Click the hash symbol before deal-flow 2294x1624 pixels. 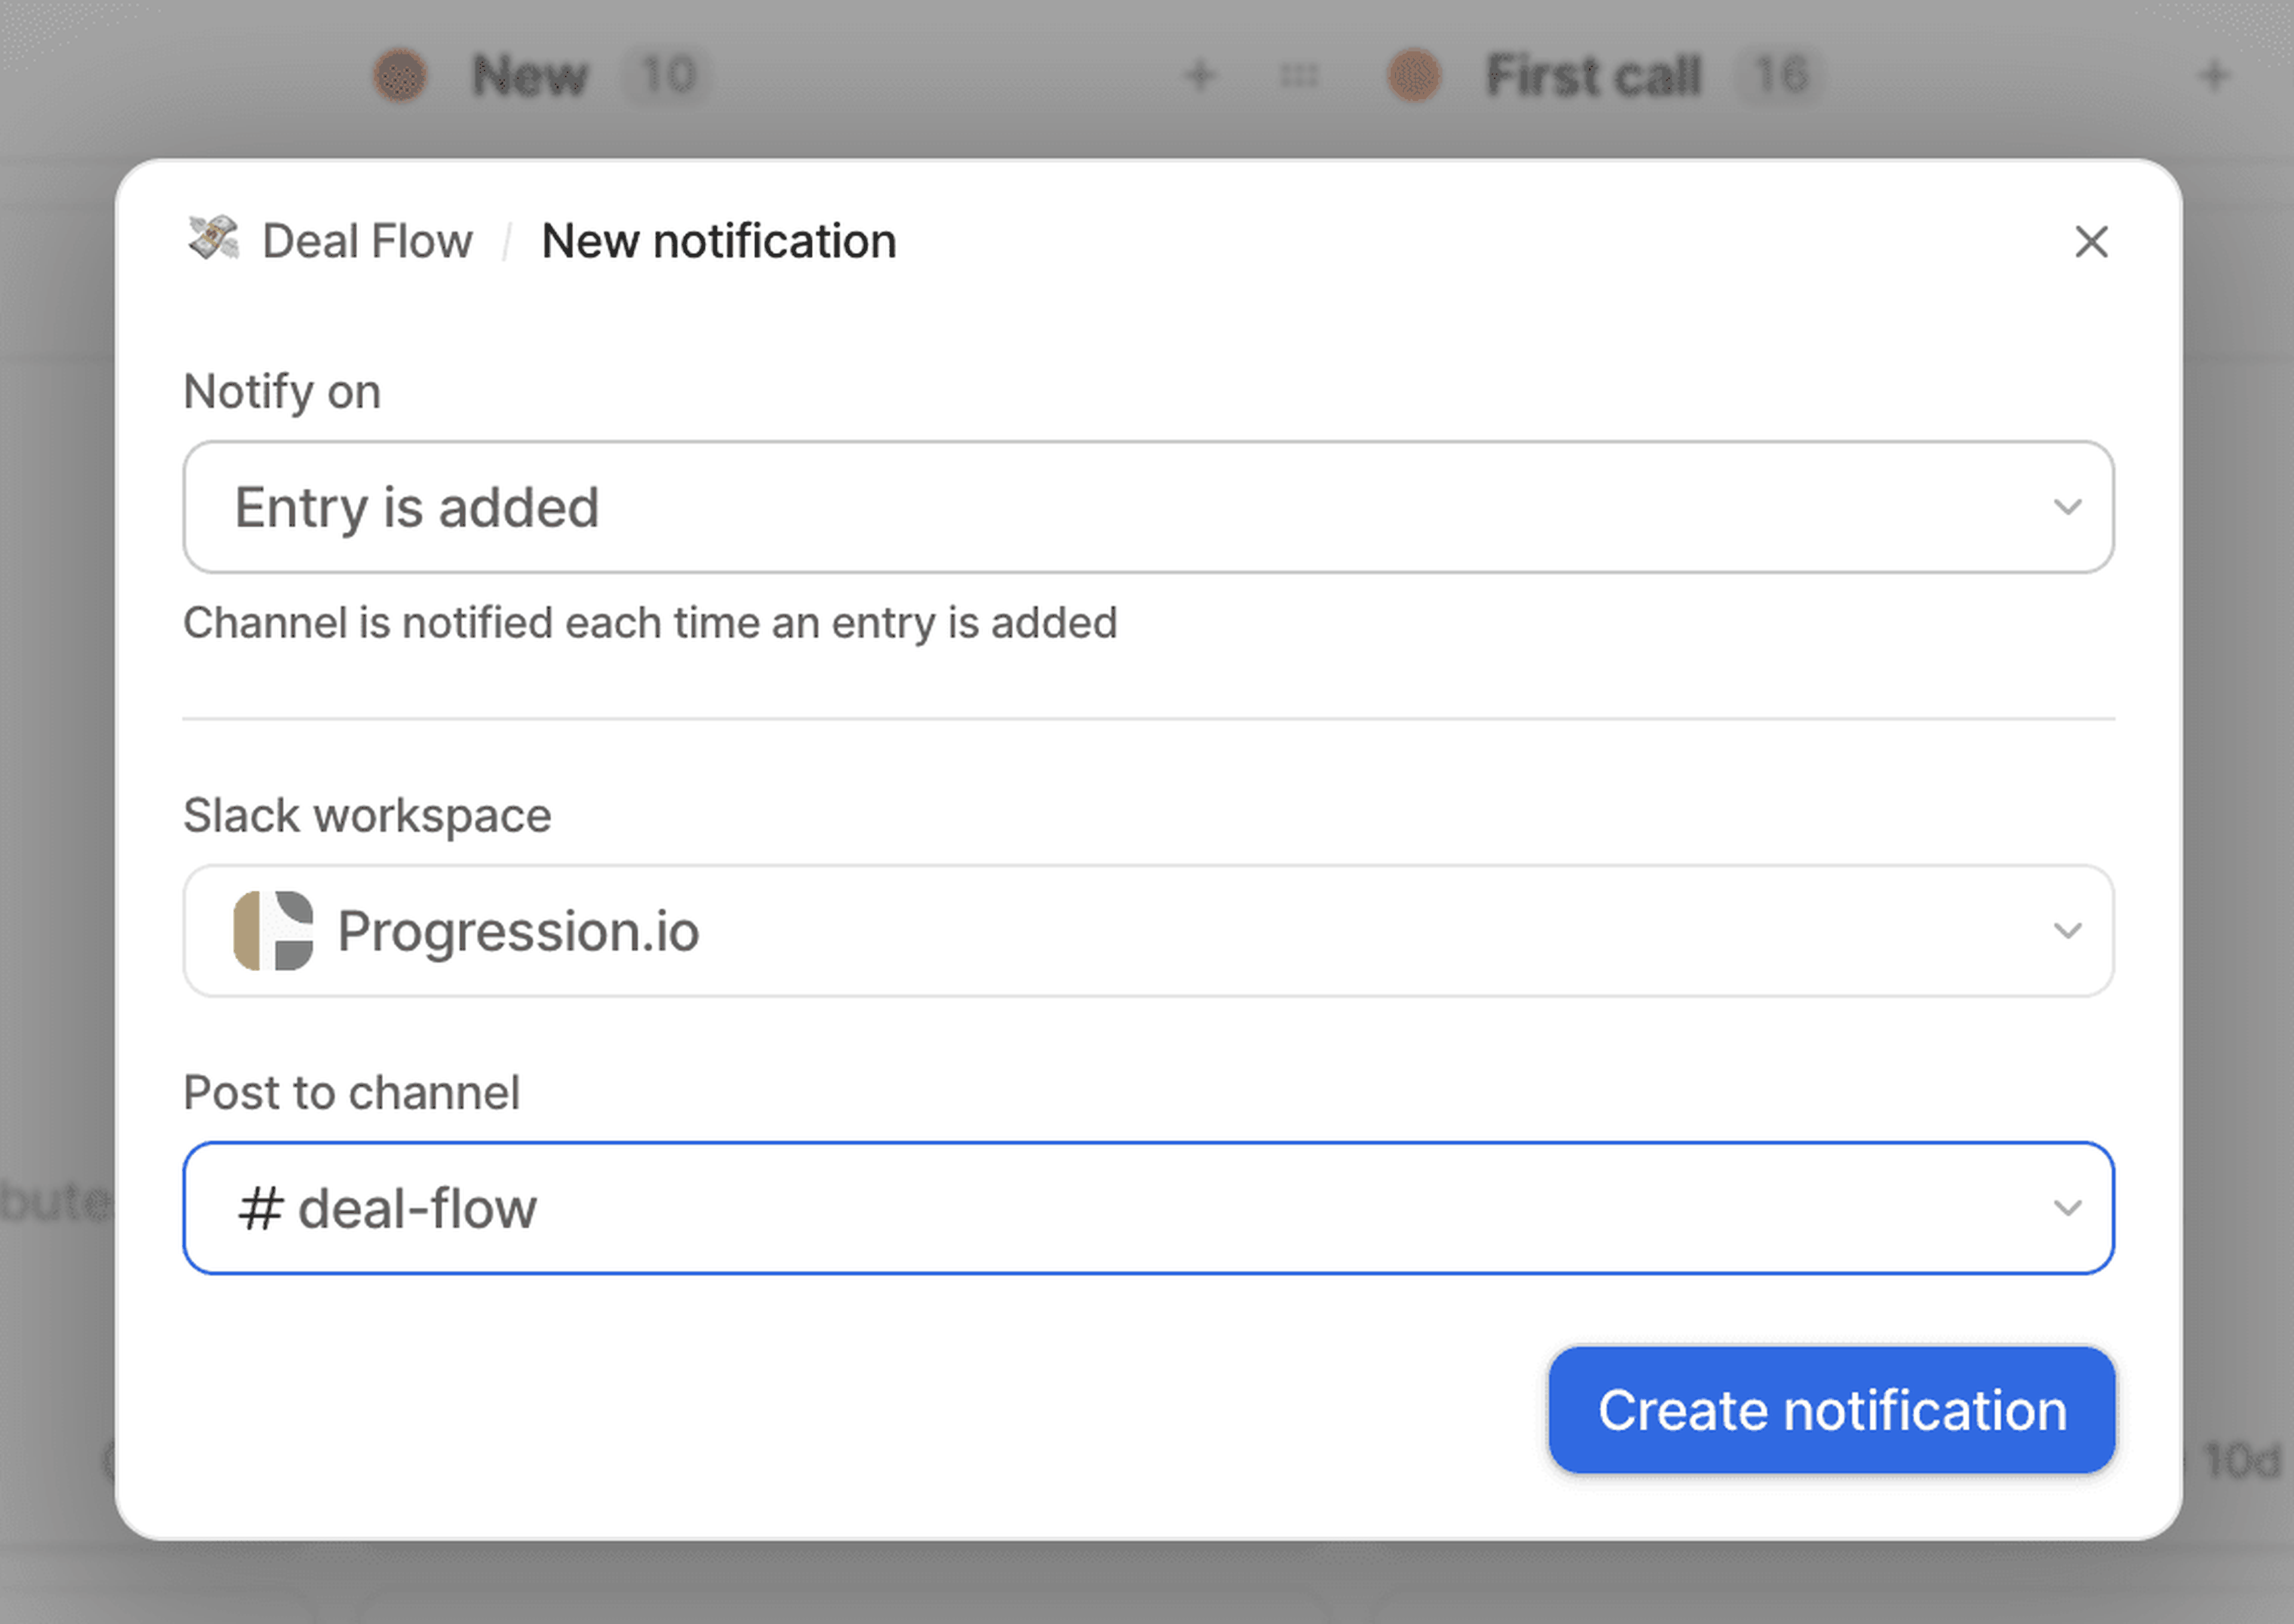tap(260, 1208)
